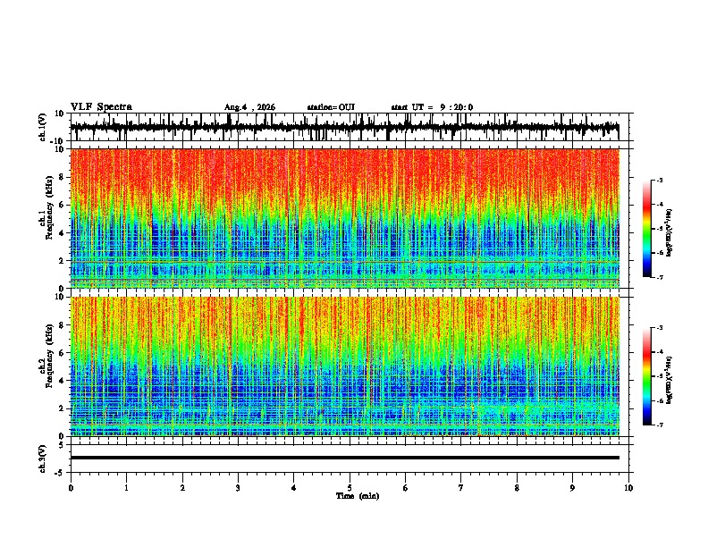The image size is (708, 547).
Task: Click the black trace in ch.3 panel
Action: pyautogui.click(x=344, y=458)
